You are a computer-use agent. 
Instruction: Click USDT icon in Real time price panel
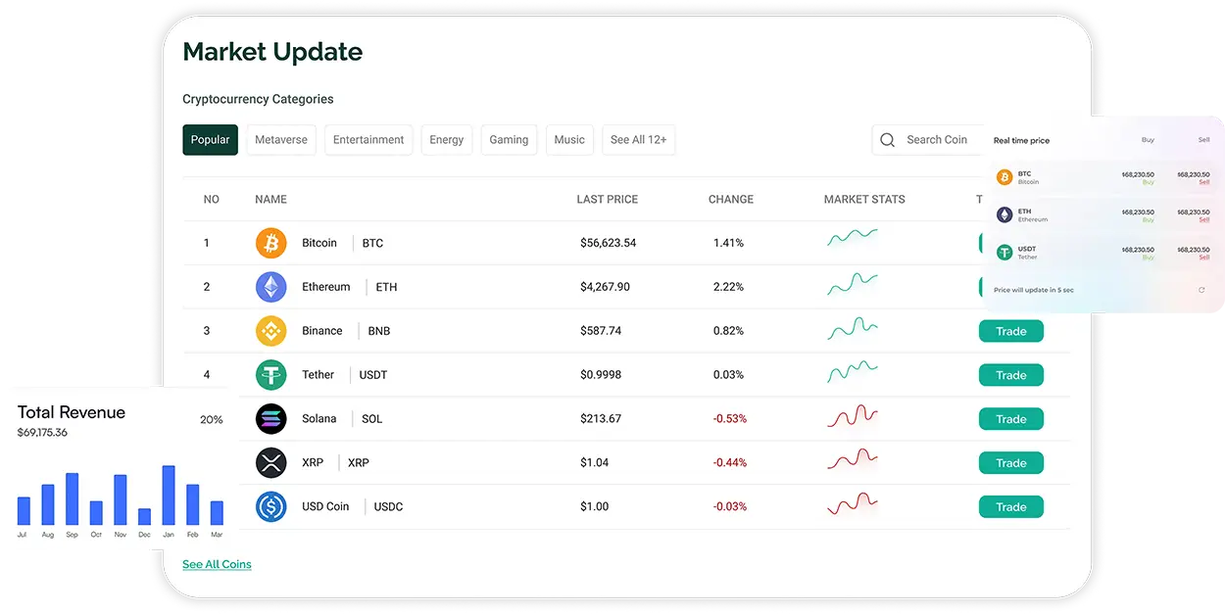pos(1004,253)
